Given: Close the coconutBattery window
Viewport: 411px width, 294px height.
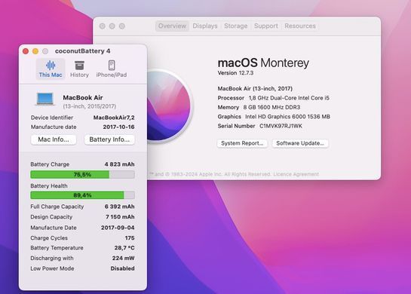Looking at the screenshot, I should (x=26, y=51).
